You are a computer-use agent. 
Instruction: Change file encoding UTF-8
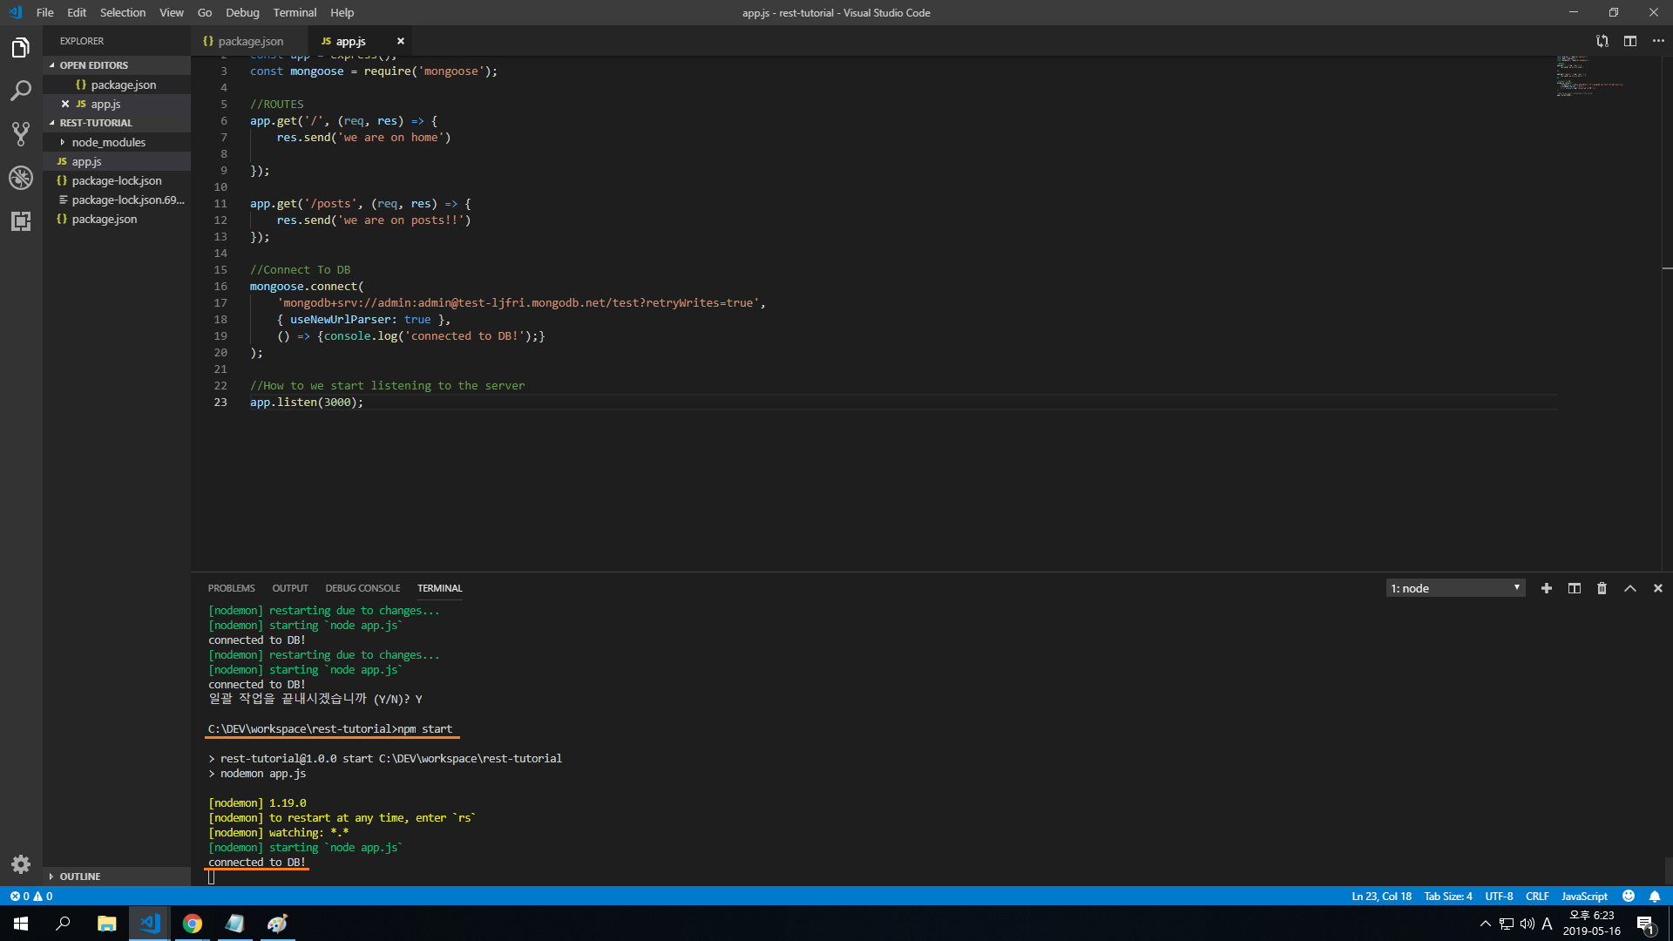point(1499,896)
